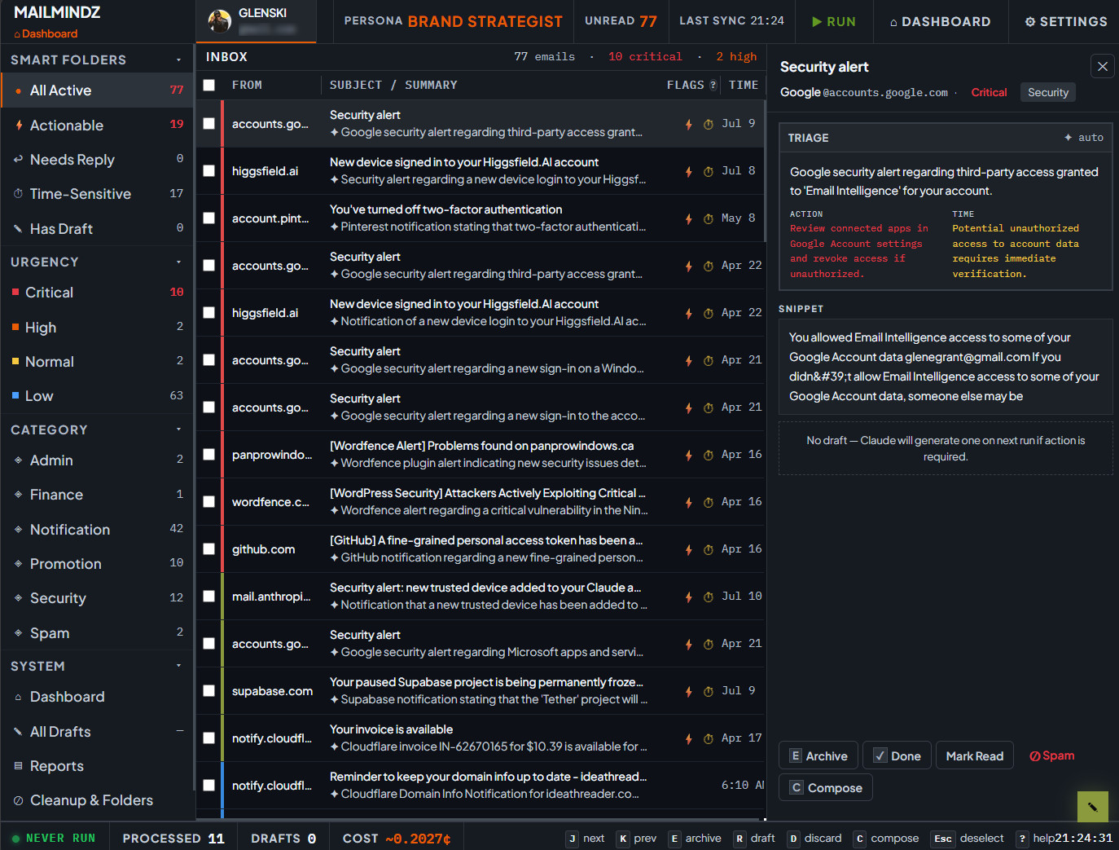Close the Security alert detail panel
The width and height of the screenshot is (1119, 850).
click(1103, 67)
